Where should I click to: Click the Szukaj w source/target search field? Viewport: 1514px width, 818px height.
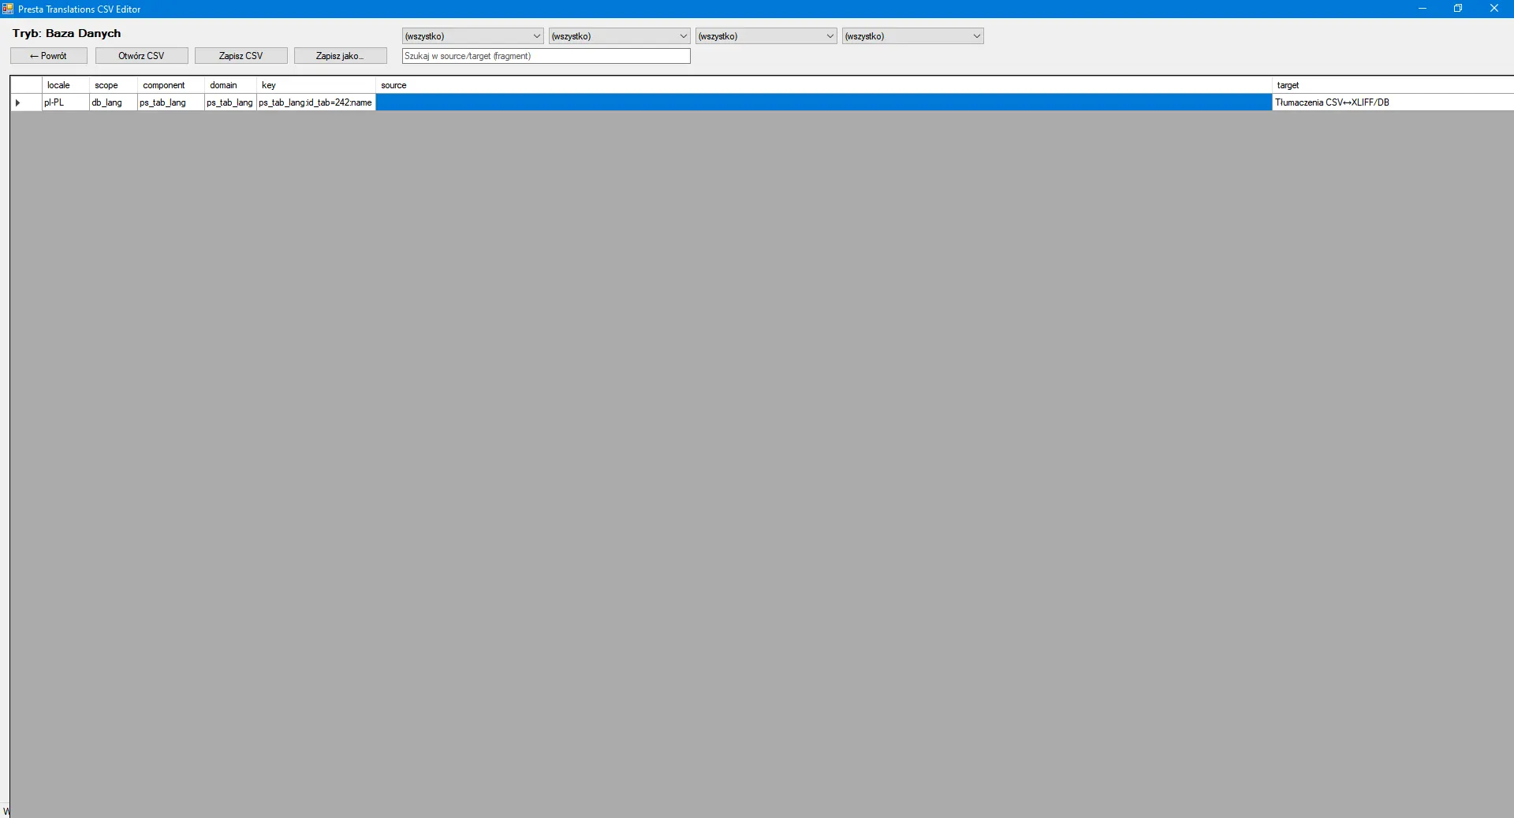click(x=545, y=56)
